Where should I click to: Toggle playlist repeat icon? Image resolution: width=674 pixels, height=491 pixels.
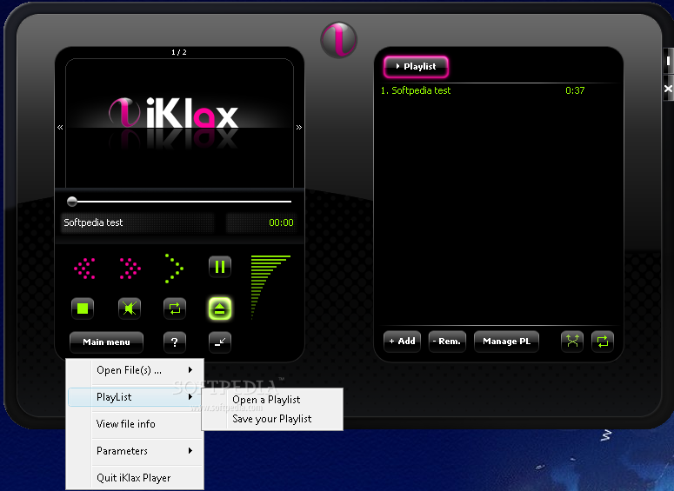point(603,342)
